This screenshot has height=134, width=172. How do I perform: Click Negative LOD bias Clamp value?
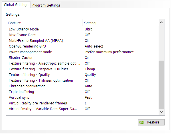point(90,69)
